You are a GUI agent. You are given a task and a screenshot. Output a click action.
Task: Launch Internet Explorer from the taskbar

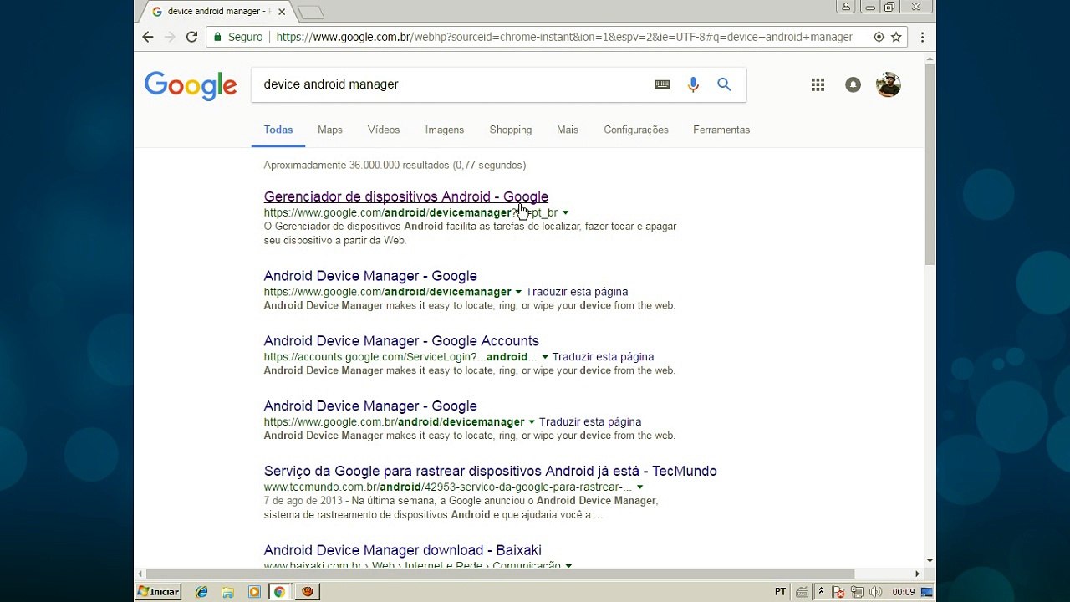tap(201, 592)
